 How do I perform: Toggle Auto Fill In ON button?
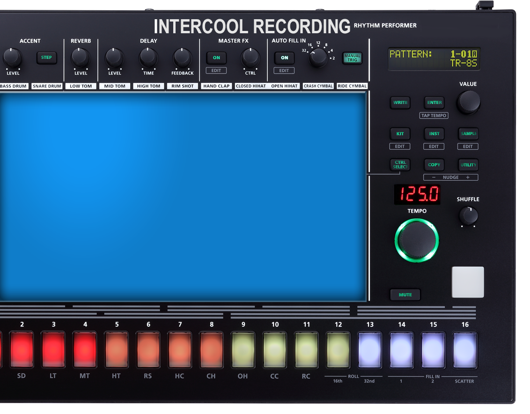coord(284,58)
